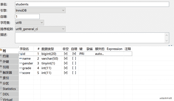Click the numeric icon beside grade field
Viewport: 174px width, 101px height.
coord(21,68)
